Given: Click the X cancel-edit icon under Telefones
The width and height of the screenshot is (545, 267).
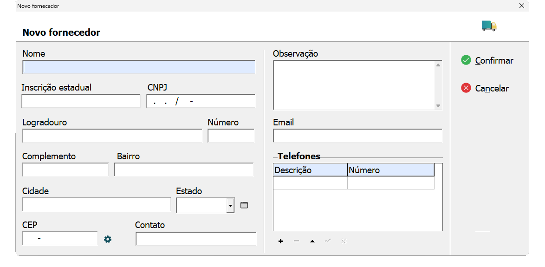Looking at the screenshot, I should [344, 241].
